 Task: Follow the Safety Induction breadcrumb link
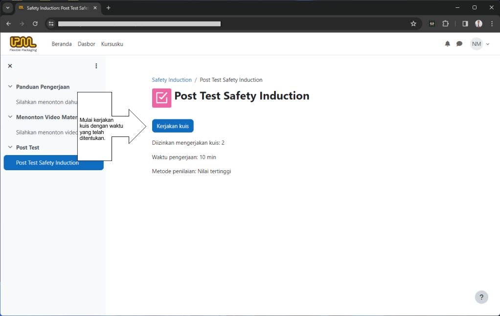coord(172,80)
